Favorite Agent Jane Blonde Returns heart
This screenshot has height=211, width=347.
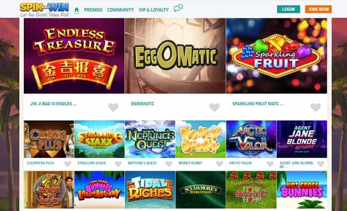[320, 164]
